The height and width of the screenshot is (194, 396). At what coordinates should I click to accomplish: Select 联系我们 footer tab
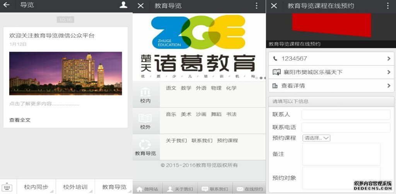pos(215,189)
